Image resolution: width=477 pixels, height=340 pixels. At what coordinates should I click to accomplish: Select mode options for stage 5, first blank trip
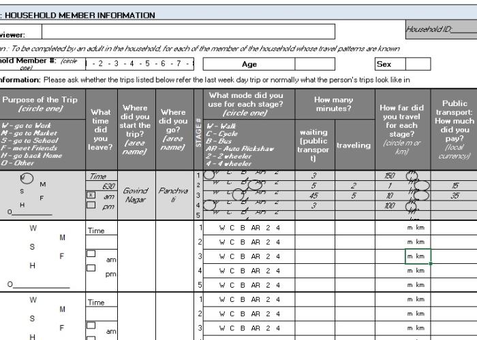point(249,285)
